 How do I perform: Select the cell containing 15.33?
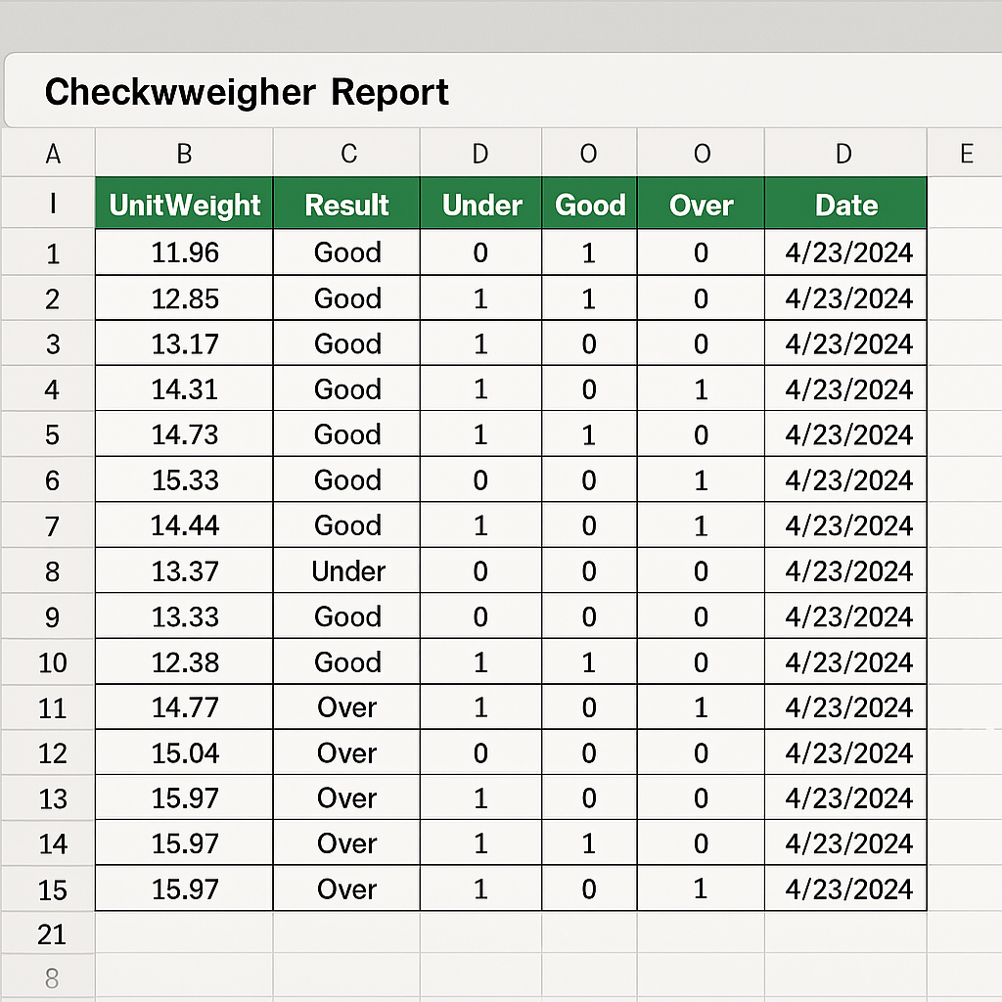(184, 479)
